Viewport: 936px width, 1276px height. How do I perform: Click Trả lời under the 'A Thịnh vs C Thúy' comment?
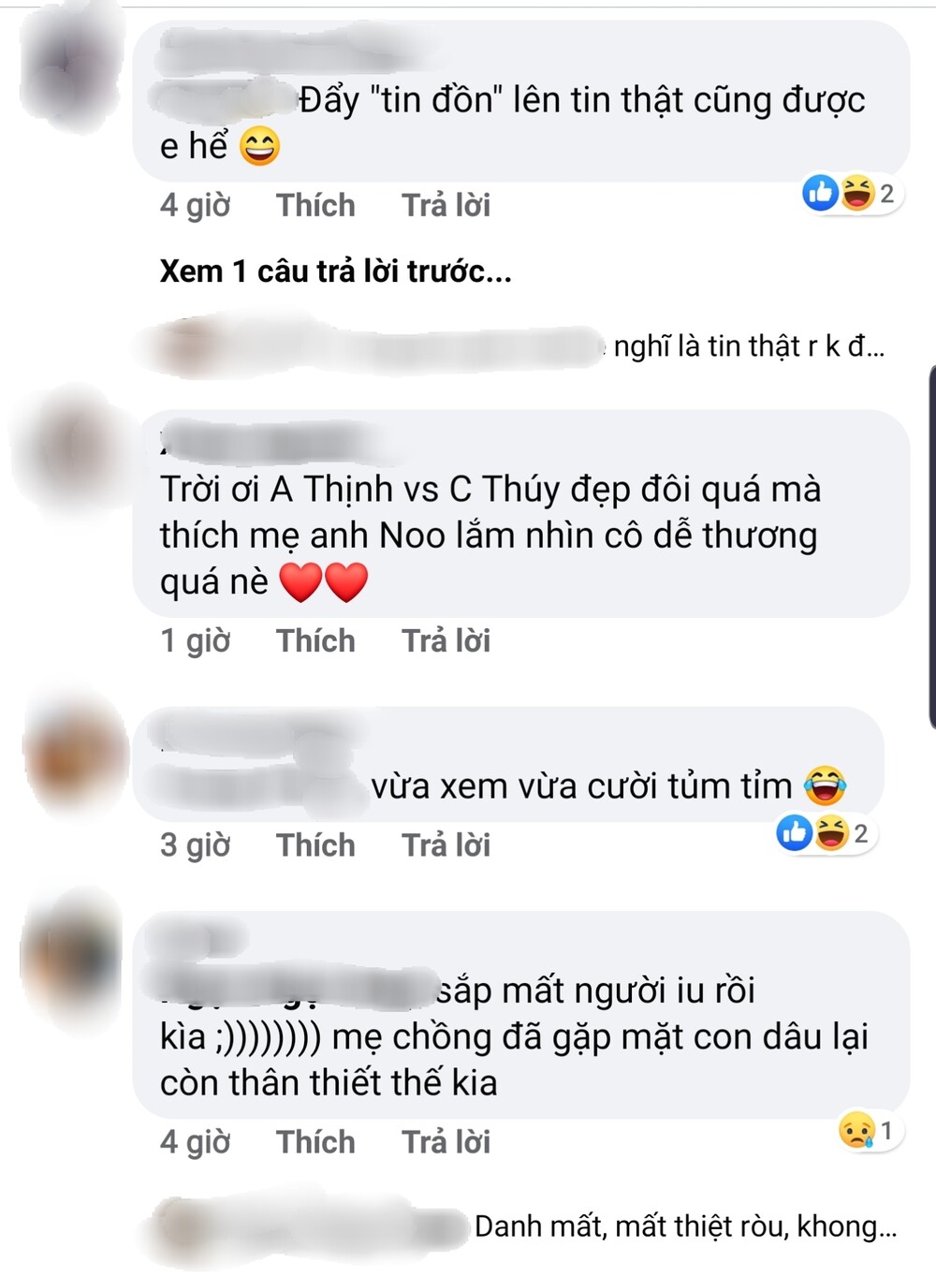tap(446, 640)
